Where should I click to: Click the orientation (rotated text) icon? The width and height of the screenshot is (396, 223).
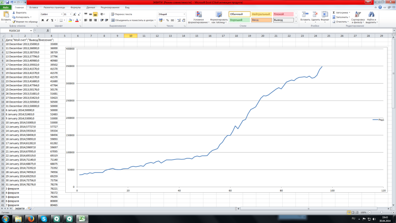click(x=102, y=14)
